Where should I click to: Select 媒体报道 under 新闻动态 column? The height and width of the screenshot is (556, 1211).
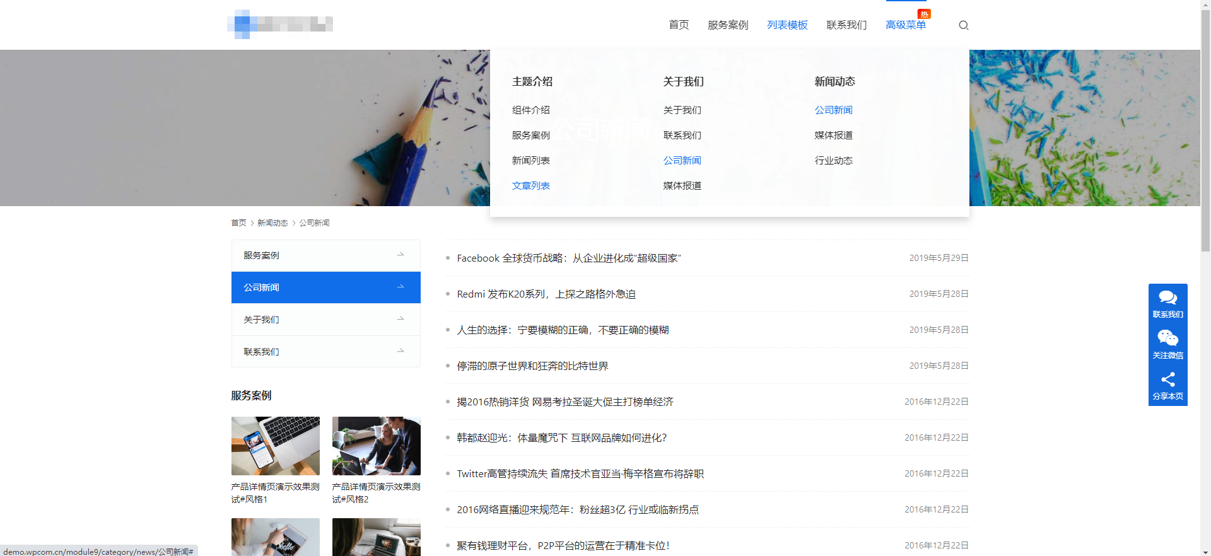[834, 135]
